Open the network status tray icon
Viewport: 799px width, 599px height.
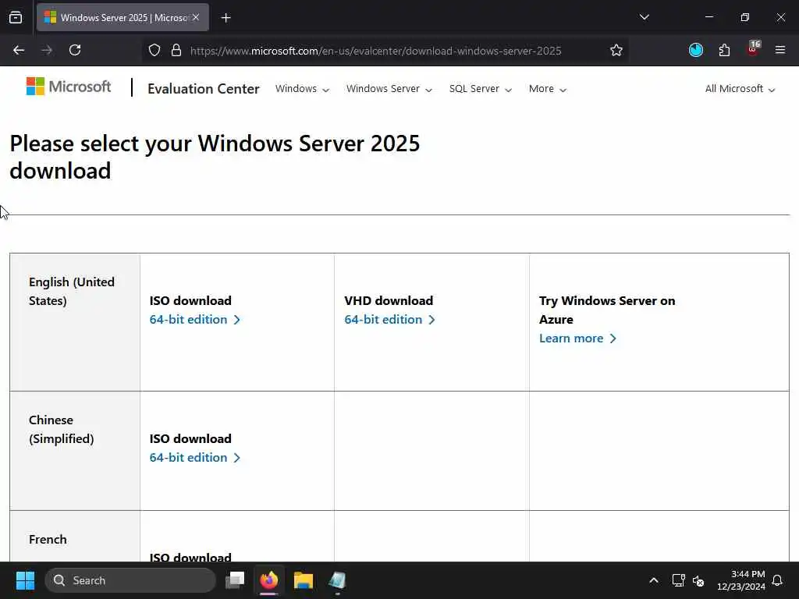(678, 580)
